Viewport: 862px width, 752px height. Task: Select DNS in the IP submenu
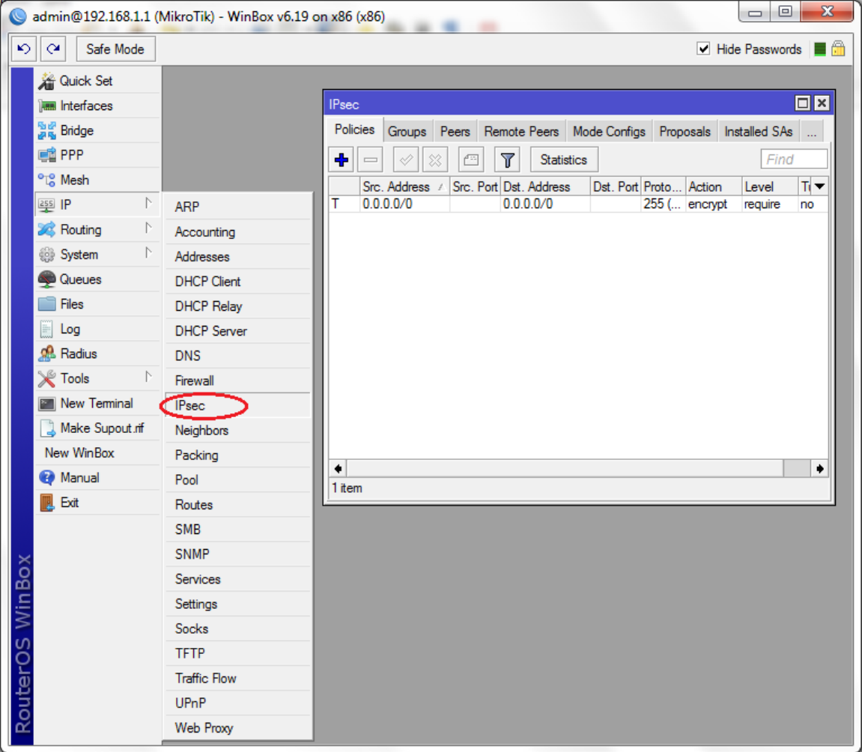pos(238,356)
